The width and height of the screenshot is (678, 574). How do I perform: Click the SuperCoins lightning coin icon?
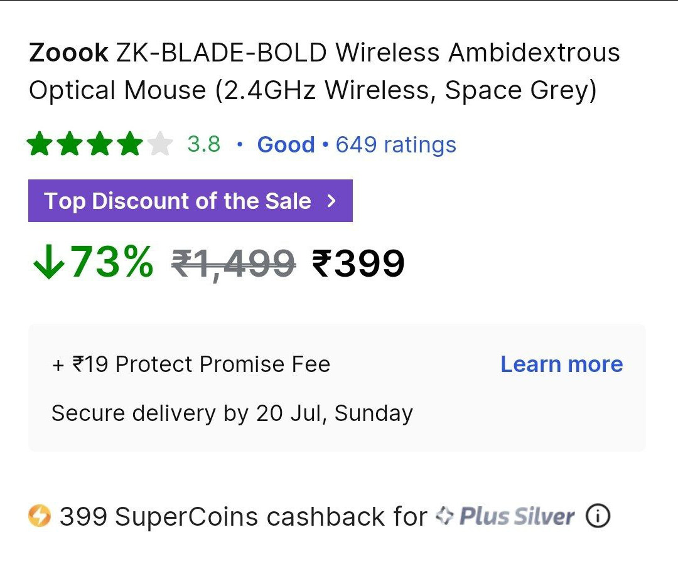(40, 516)
